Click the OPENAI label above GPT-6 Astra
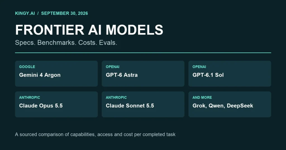Image resolution: width=286 pixels, height=150 pixels. 113,67
